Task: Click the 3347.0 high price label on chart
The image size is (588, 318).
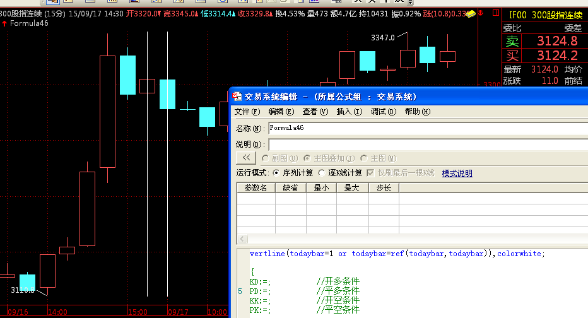Action: (x=382, y=37)
